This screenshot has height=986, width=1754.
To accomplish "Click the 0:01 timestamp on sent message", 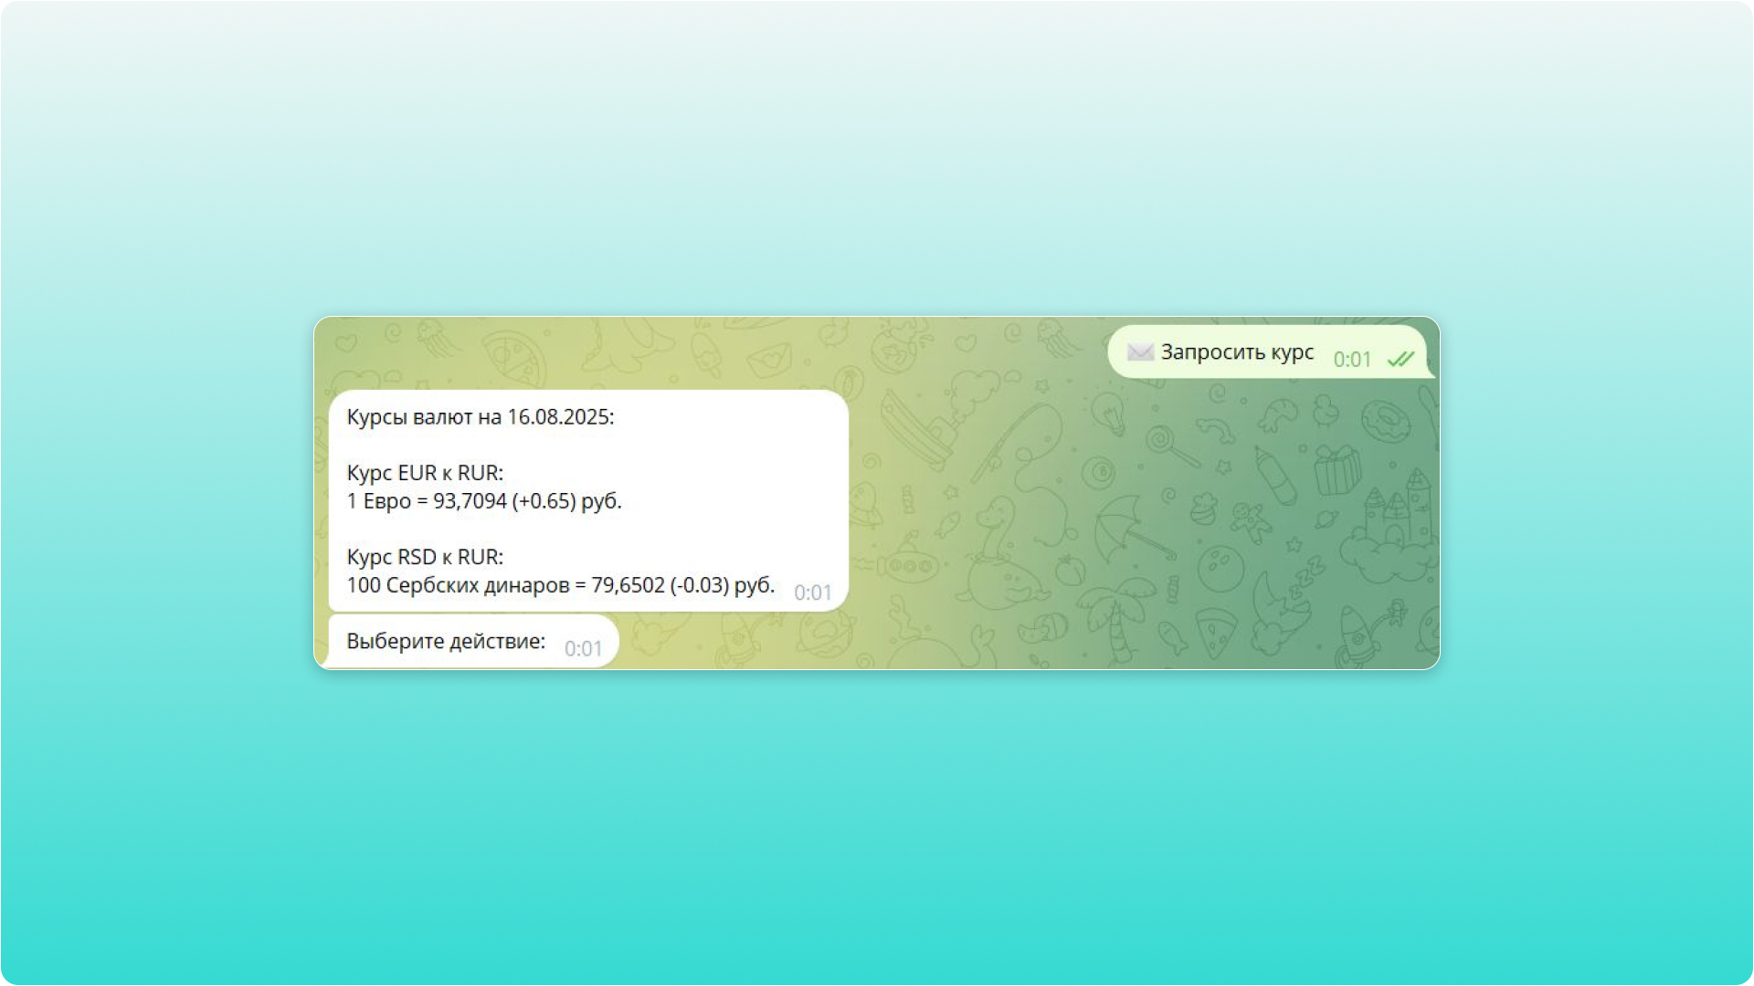I will [1352, 360].
